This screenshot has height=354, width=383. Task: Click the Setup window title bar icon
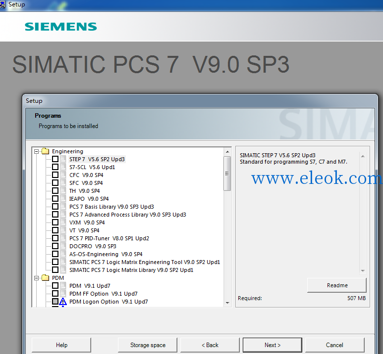[x=2, y=4]
